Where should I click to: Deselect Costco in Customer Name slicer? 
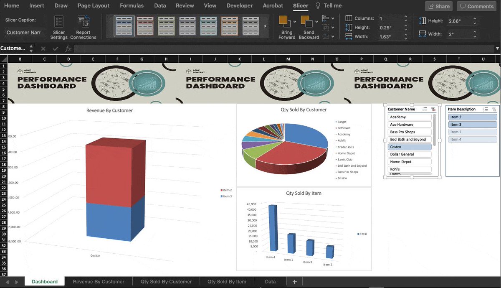click(x=409, y=147)
